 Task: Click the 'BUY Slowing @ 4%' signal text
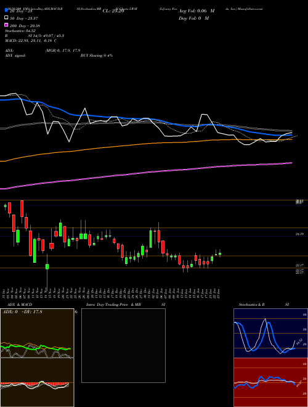click(97, 55)
